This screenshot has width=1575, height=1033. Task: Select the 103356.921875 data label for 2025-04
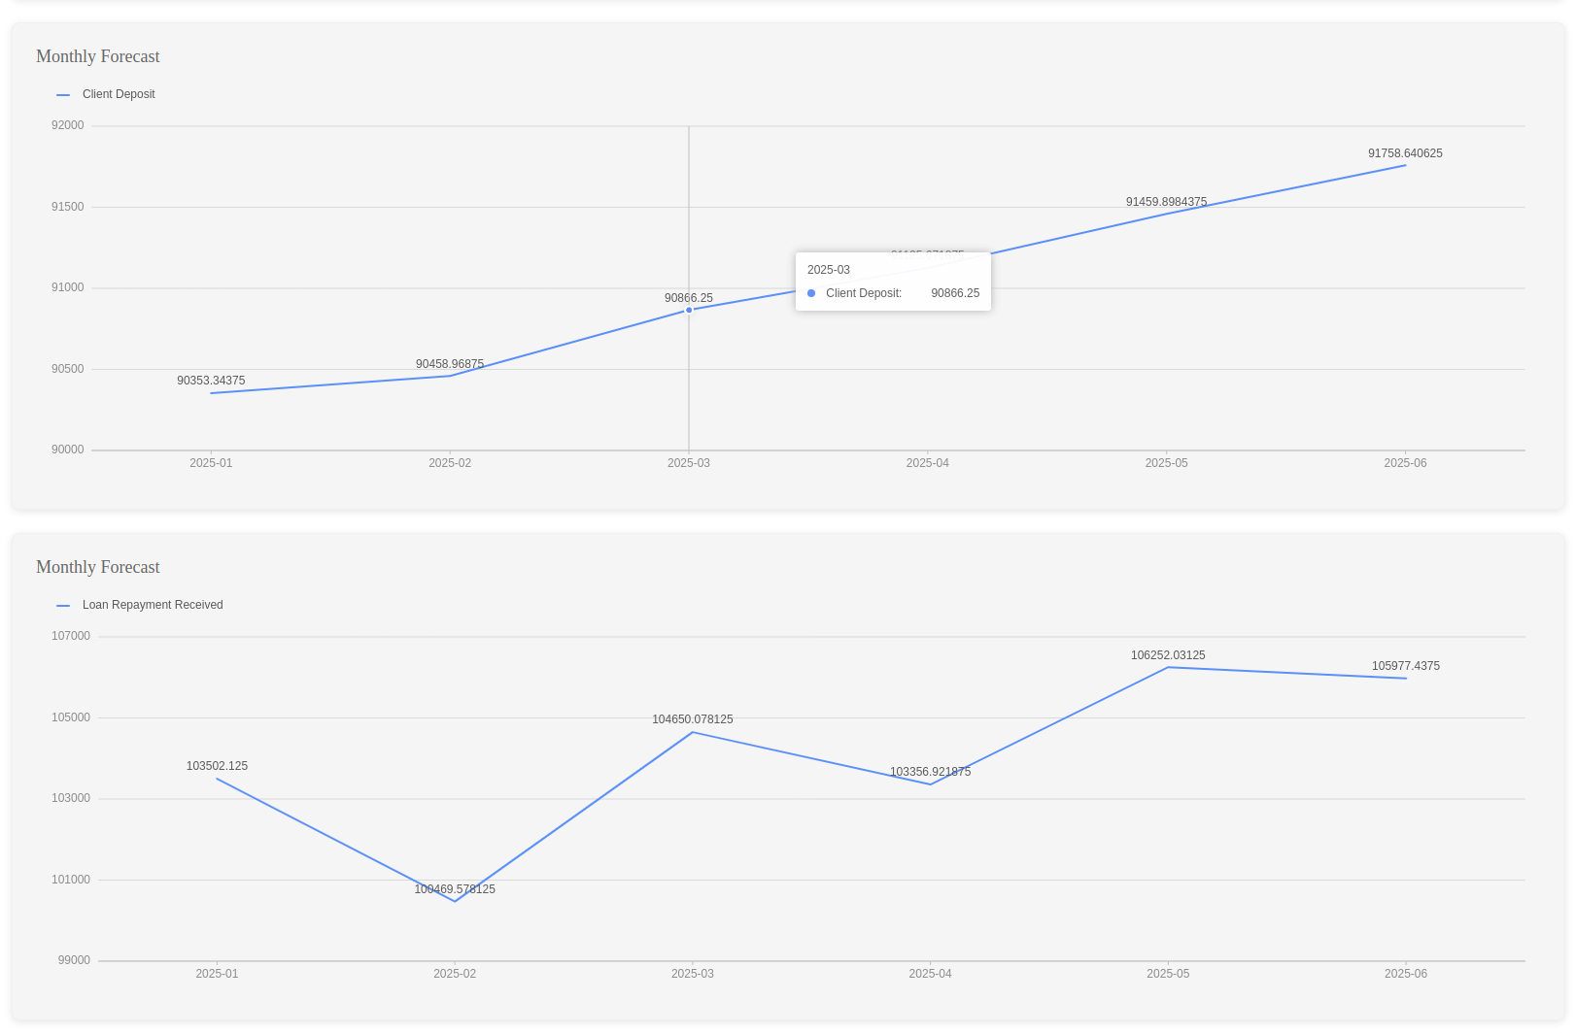coord(930,772)
